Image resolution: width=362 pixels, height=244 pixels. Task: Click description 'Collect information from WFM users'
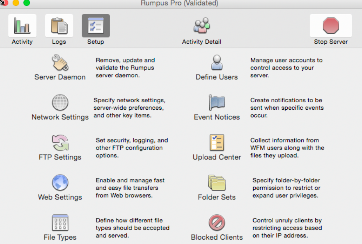pos(287,148)
